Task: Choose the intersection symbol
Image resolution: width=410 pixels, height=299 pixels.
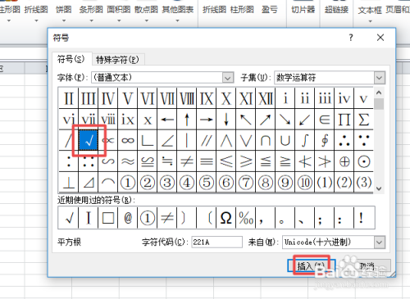Action: point(266,140)
